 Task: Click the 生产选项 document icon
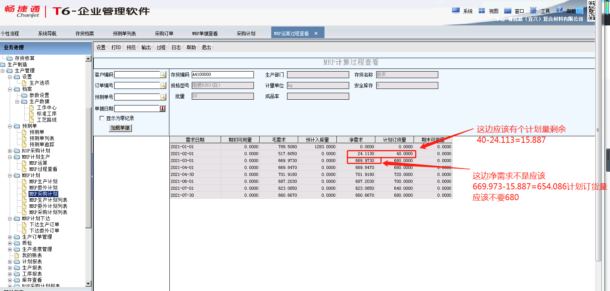[x=24, y=83]
